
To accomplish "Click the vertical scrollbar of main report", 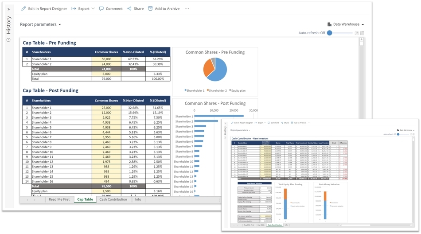I will click(x=362, y=111).
